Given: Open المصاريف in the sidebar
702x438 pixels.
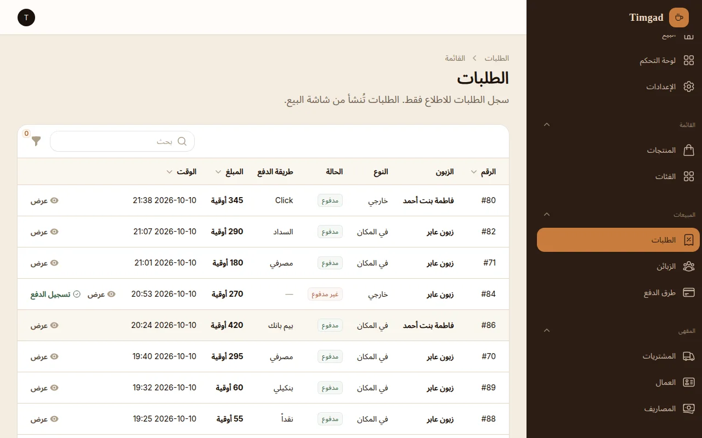Looking at the screenshot, I should [x=619, y=408].
